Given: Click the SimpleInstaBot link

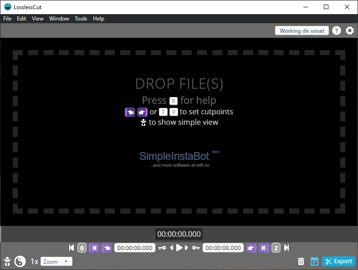Looking at the screenshot, I should coord(174,156).
